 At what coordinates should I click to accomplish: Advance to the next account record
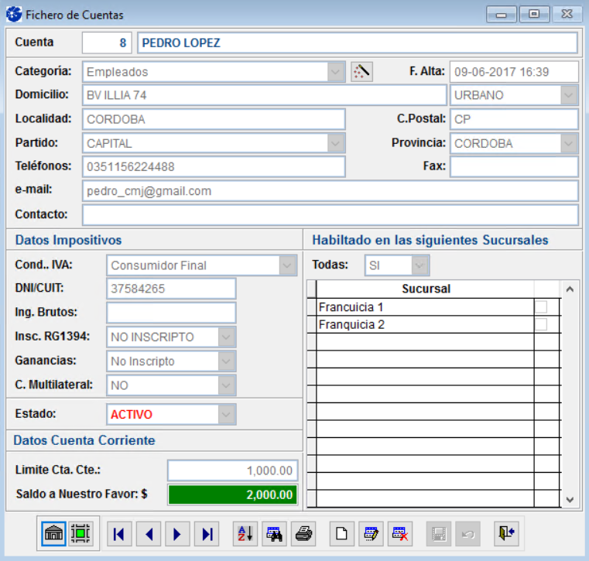click(177, 534)
